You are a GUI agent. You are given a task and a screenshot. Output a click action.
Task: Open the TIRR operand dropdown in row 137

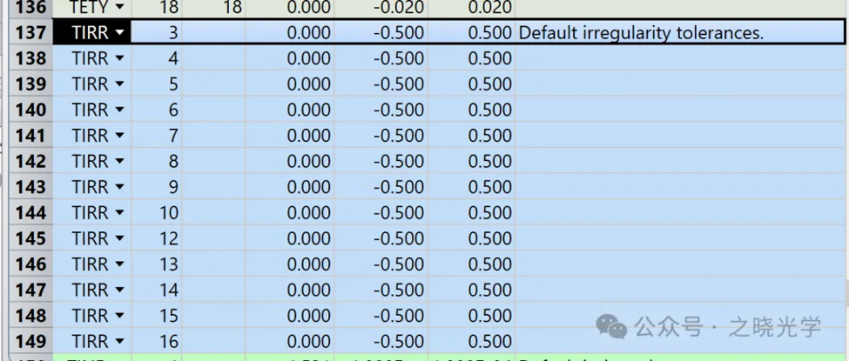click(118, 33)
